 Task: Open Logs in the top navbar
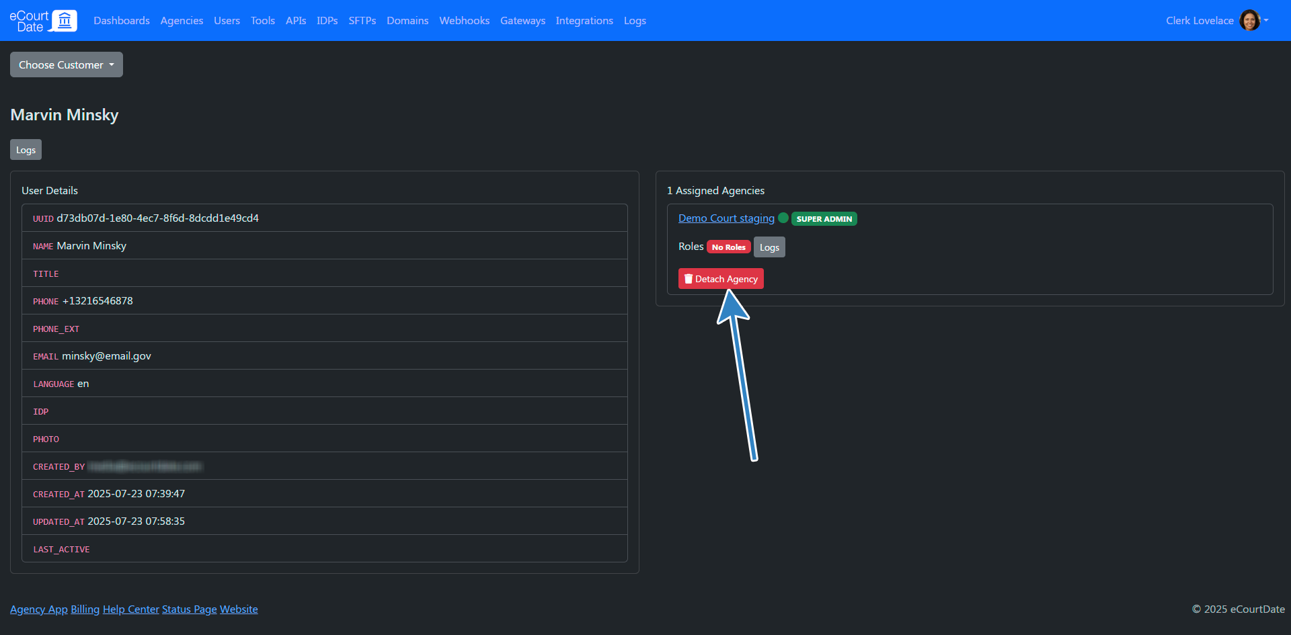[635, 21]
